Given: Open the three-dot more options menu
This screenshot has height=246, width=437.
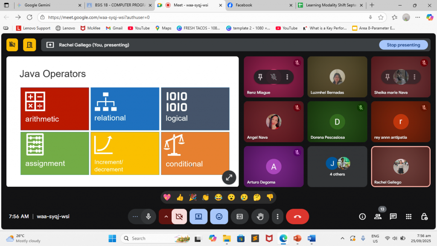Looking at the screenshot, I should pyautogui.click(x=278, y=216).
